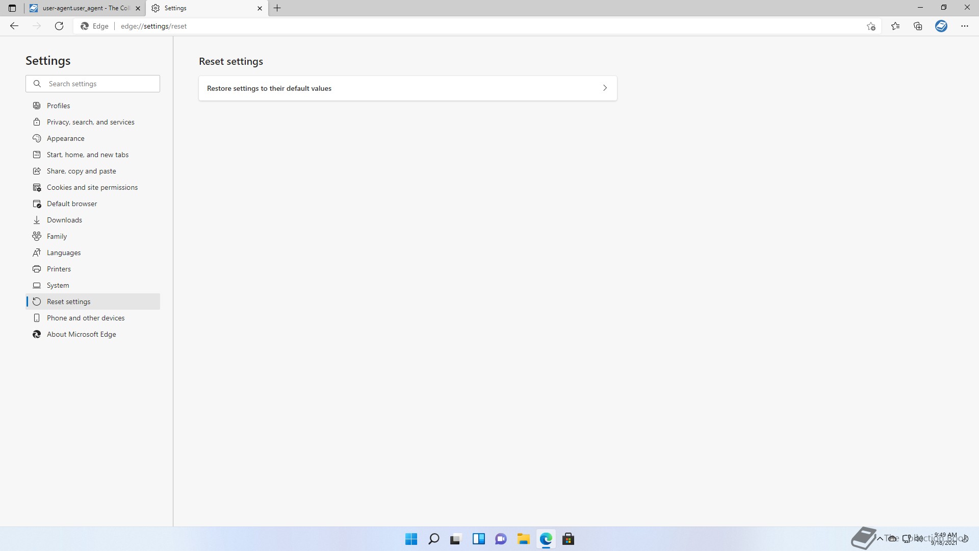Open Share, copy and paste settings
Screen dimensions: 979x551
pos(93,171)
